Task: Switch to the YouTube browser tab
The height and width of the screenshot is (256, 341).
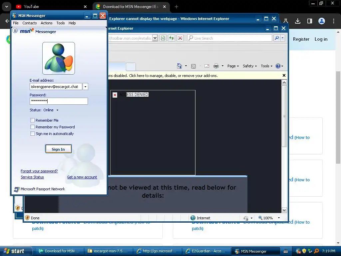Action: coord(51,7)
